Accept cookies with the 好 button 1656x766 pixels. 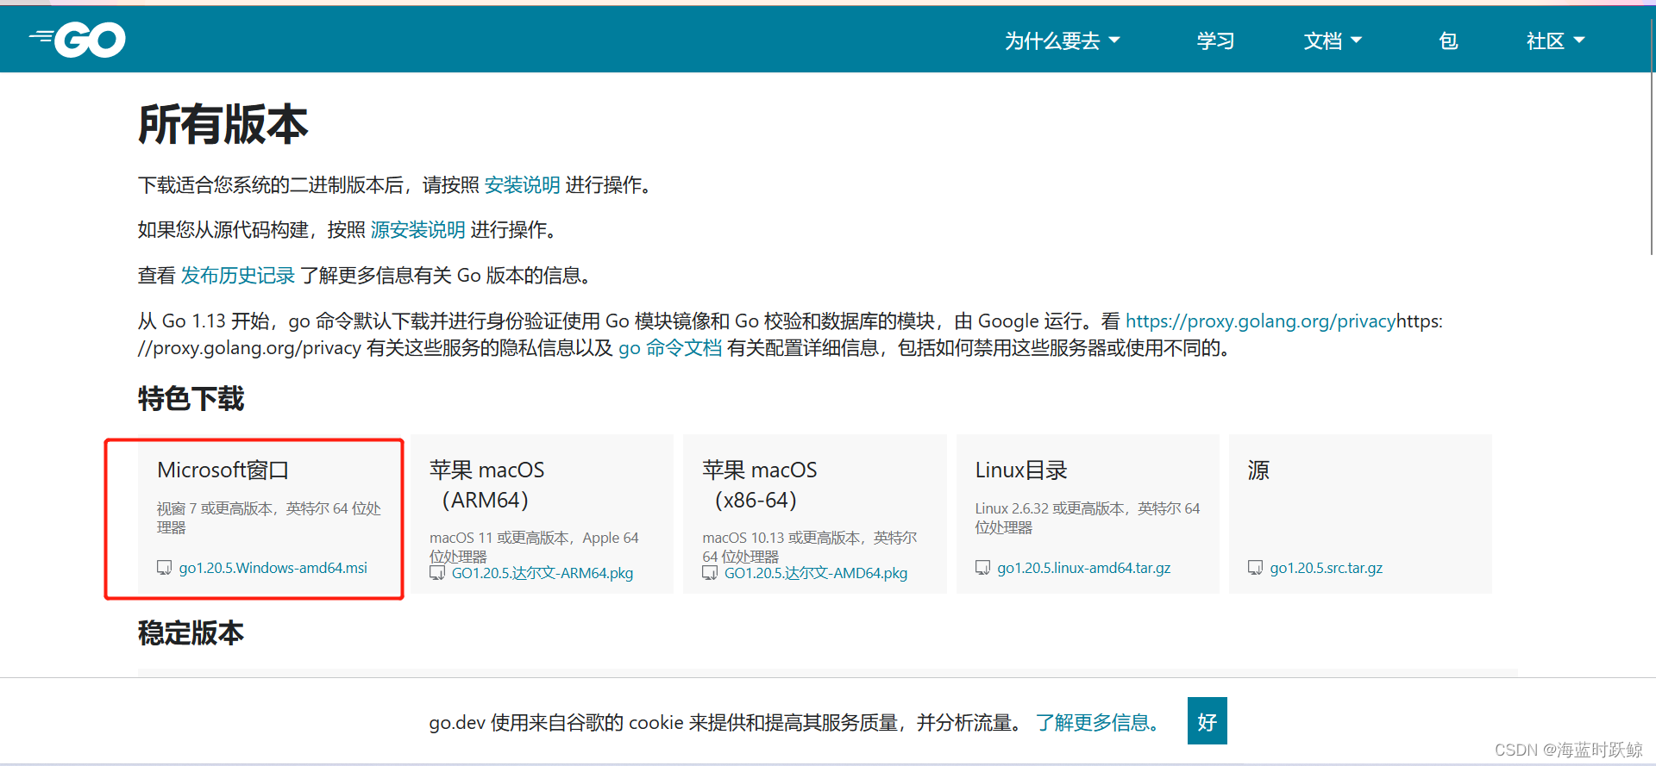point(1207,720)
